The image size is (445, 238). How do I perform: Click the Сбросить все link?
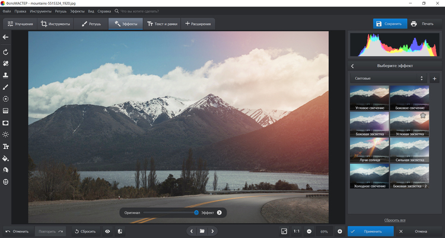(x=395, y=220)
